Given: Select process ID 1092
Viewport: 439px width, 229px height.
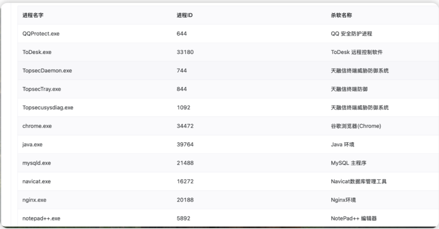Looking at the screenshot, I should pyautogui.click(x=183, y=108).
